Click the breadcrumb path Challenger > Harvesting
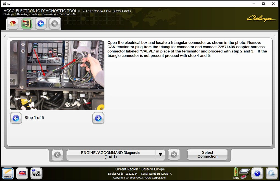Image resolution: width=280 pixels, height=181 pixels. [x=16, y=14]
